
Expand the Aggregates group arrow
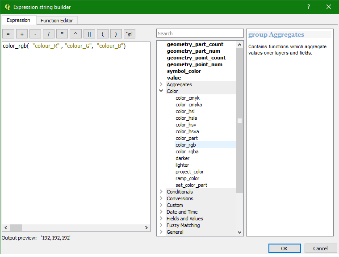click(x=161, y=84)
